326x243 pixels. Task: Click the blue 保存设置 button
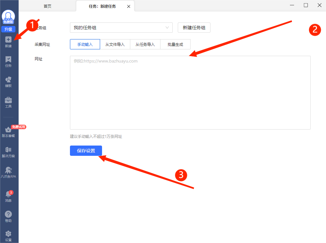click(x=86, y=151)
